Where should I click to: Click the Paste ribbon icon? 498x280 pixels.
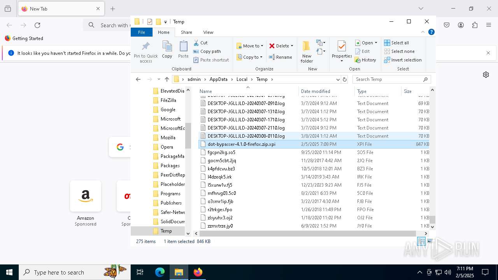point(183,49)
